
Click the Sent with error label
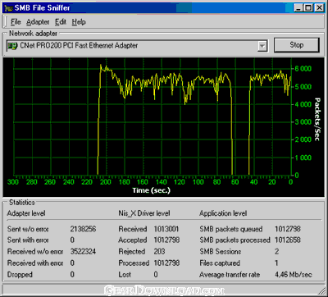(x=28, y=240)
